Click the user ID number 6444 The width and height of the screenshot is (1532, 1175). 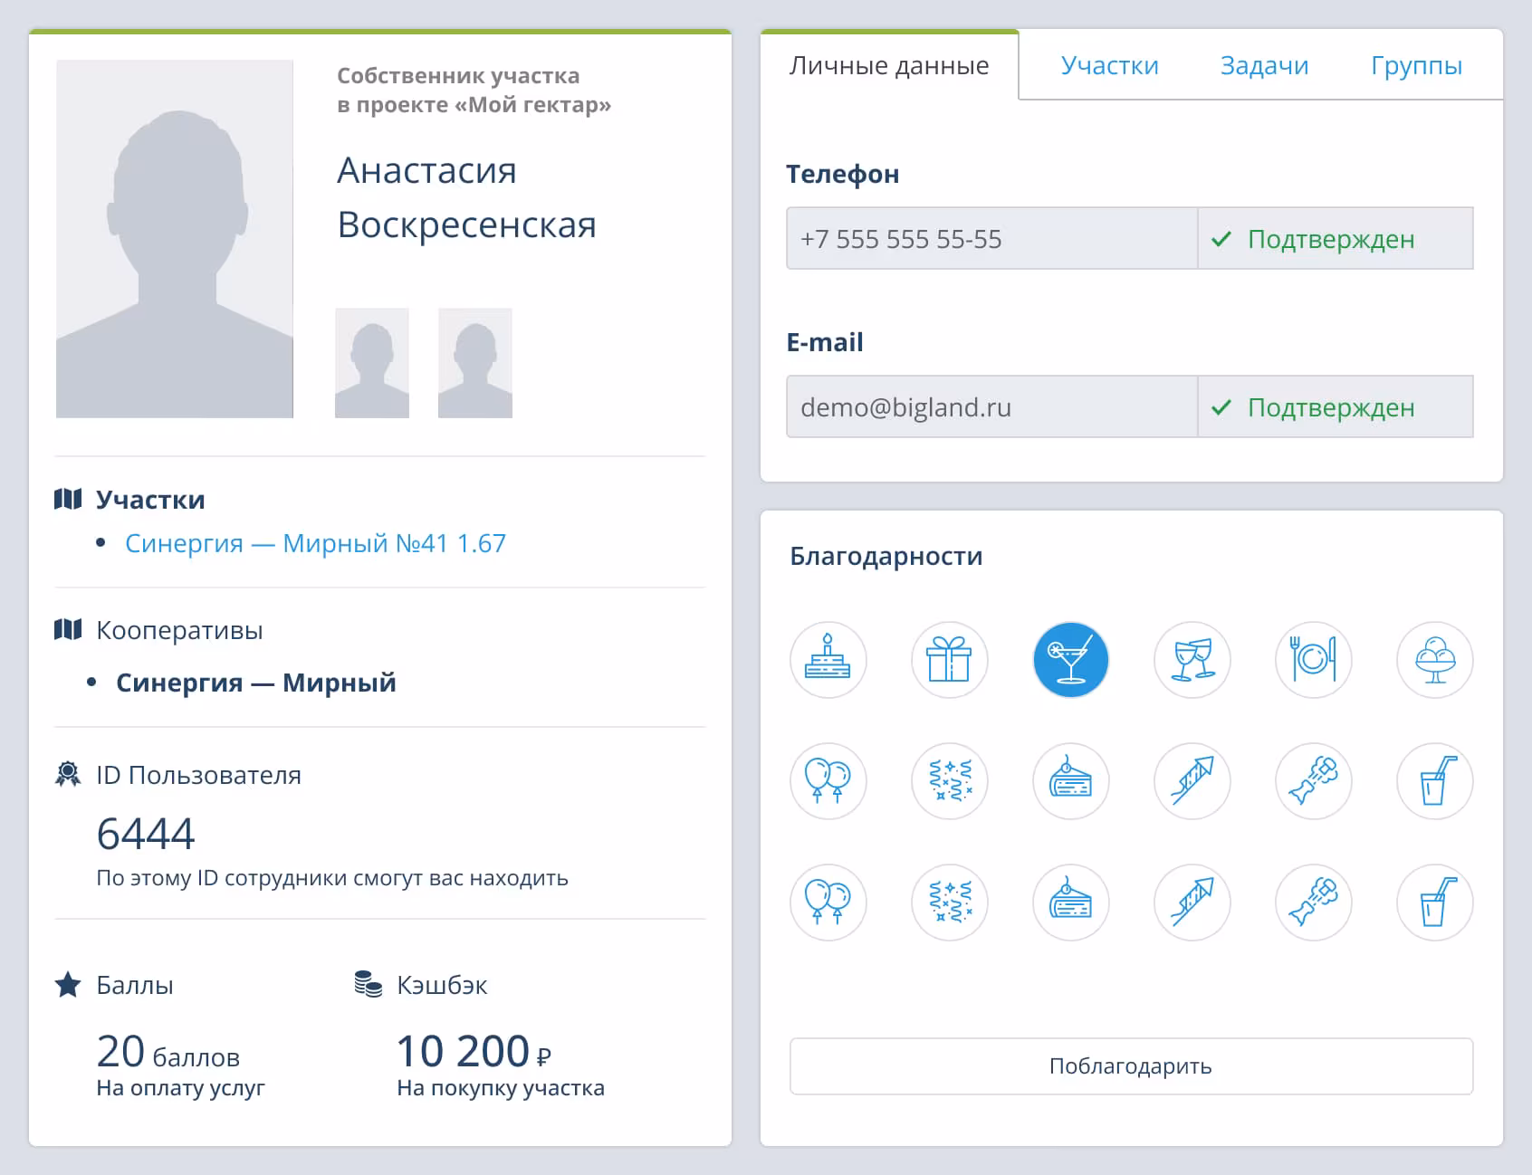coord(146,834)
